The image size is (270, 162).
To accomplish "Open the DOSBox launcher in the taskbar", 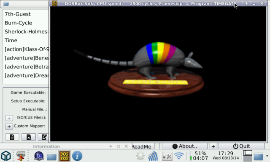I will point(64,156).
